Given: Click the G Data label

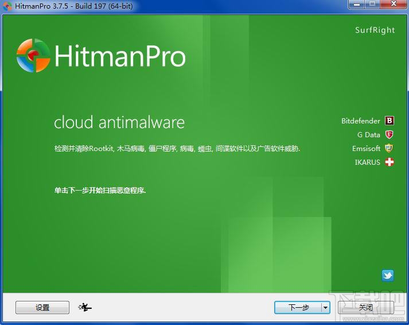Looking at the screenshot, I should [x=369, y=135].
